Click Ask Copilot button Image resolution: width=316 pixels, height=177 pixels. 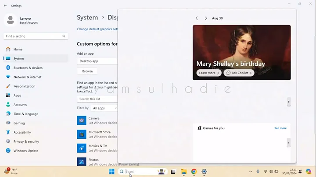tap(239, 73)
